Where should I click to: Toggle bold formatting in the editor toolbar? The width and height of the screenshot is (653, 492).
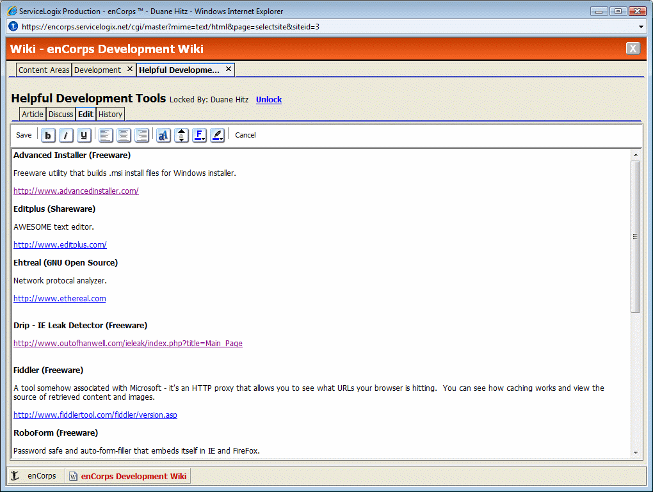click(x=48, y=135)
